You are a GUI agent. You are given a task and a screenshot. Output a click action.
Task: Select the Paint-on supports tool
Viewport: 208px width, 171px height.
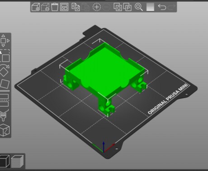tap(4, 115)
